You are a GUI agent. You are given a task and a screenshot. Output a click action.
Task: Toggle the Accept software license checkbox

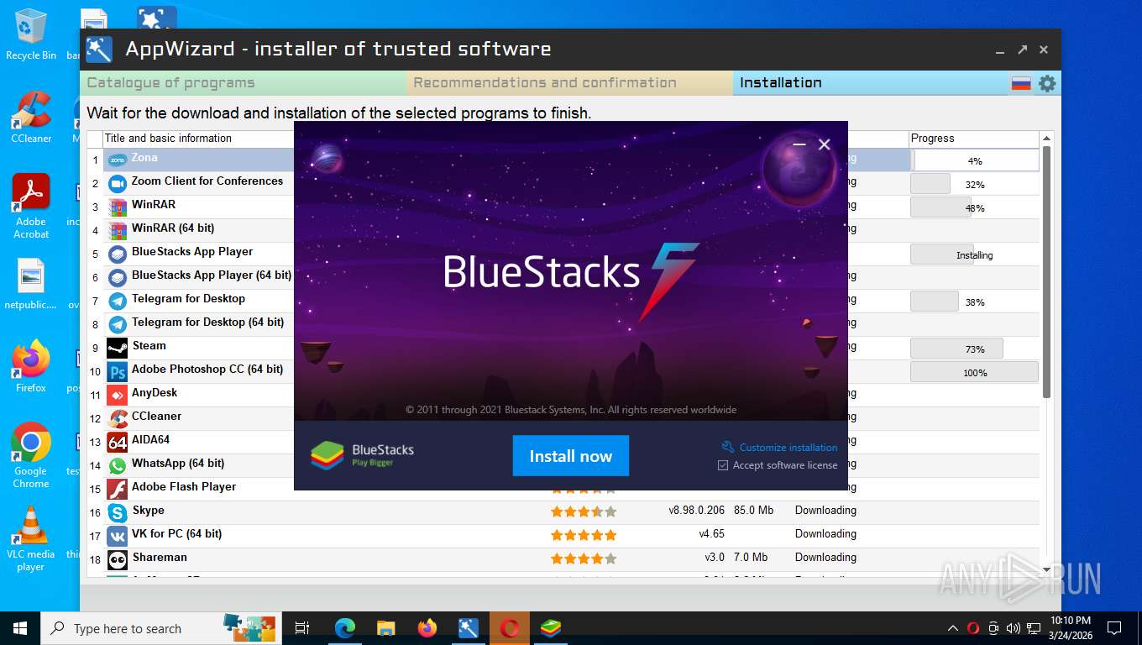click(x=723, y=465)
